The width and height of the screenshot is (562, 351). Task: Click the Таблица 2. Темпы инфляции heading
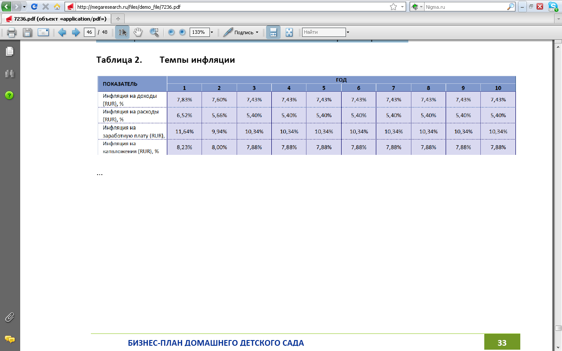click(x=166, y=60)
